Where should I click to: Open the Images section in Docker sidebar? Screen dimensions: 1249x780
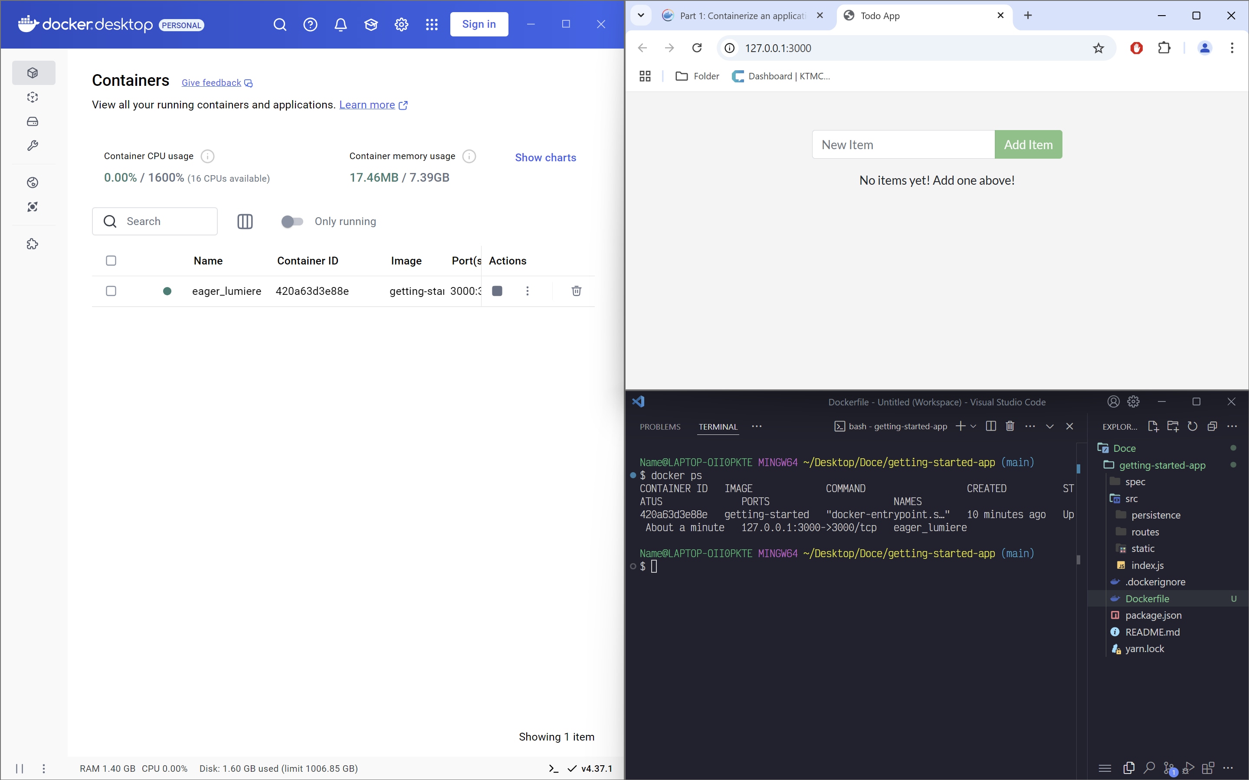(x=33, y=97)
